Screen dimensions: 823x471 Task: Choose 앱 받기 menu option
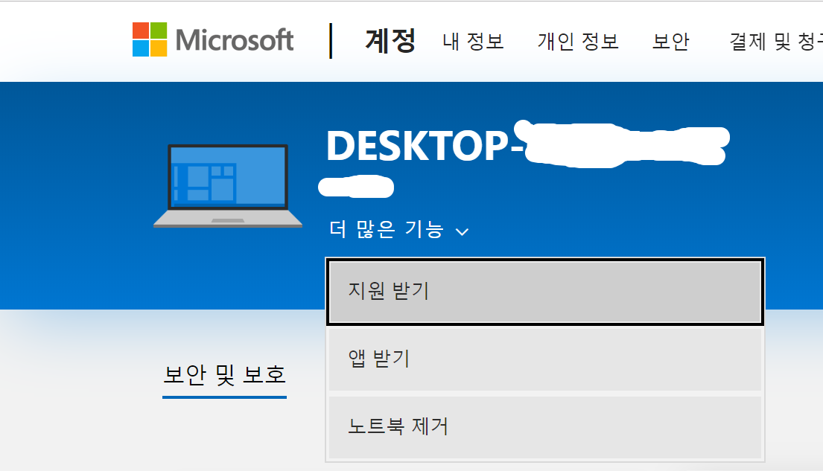pos(544,359)
